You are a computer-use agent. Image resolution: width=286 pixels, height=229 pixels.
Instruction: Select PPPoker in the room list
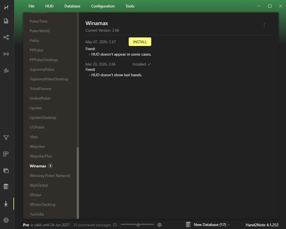(37, 50)
